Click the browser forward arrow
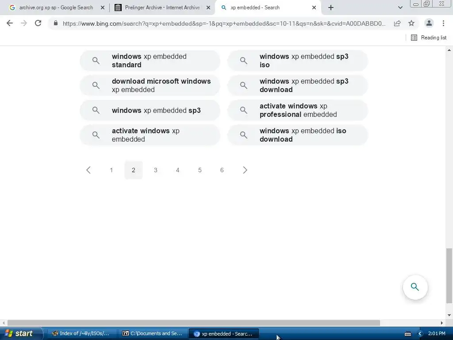This screenshot has height=340, width=453. tap(24, 23)
